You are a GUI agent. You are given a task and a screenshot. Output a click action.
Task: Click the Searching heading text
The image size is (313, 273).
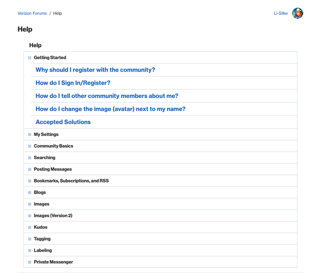click(x=44, y=158)
